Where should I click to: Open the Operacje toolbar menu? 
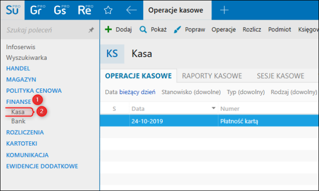pyautogui.click(x=224, y=29)
